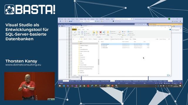Click Live Share button in Visual Studio
Screen dimensions: 188x105
pyautogui.click(x=175, y=21)
